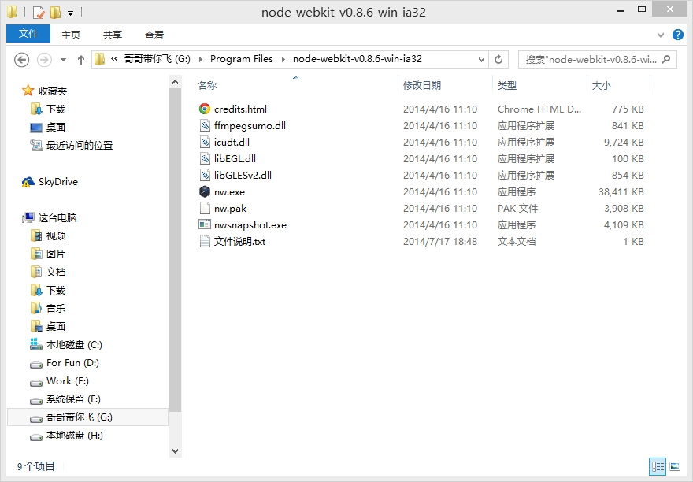Select 哥哥带你飞 (G:) drive in sidebar
The height and width of the screenshot is (482, 693).
coord(88,417)
